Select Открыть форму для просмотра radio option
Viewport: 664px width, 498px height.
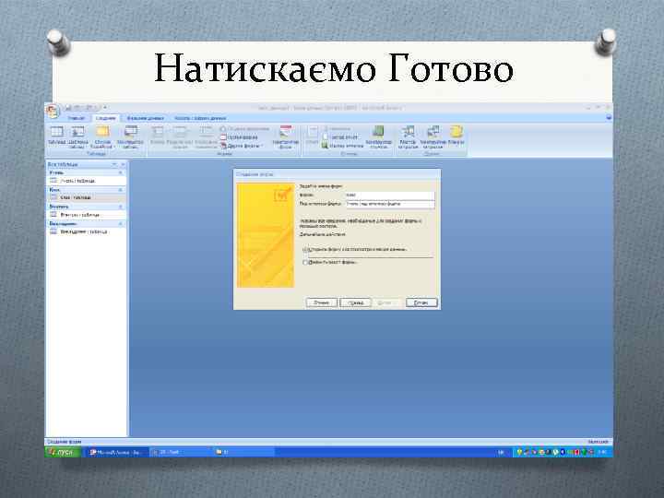(x=305, y=250)
